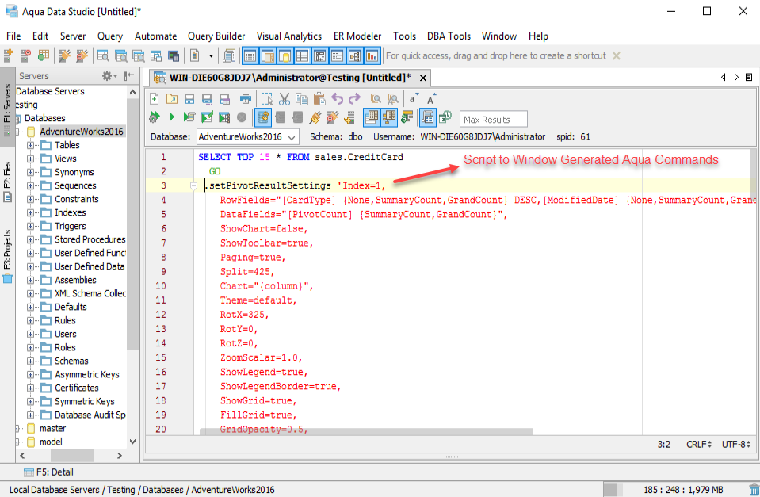Expand the Tables folder node
This screenshot has width=760, height=497.
pyautogui.click(x=31, y=145)
